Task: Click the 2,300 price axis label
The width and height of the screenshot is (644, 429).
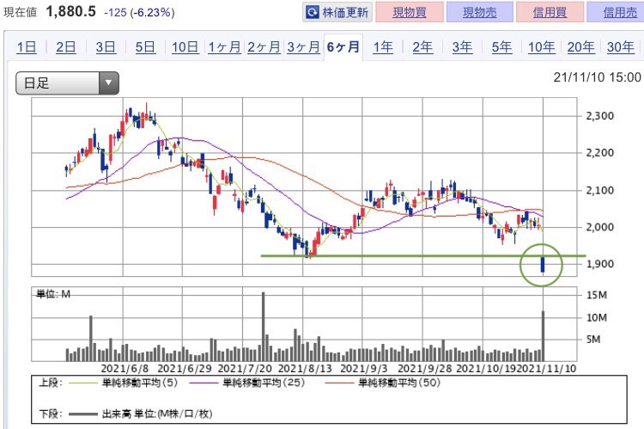Action: coord(599,116)
